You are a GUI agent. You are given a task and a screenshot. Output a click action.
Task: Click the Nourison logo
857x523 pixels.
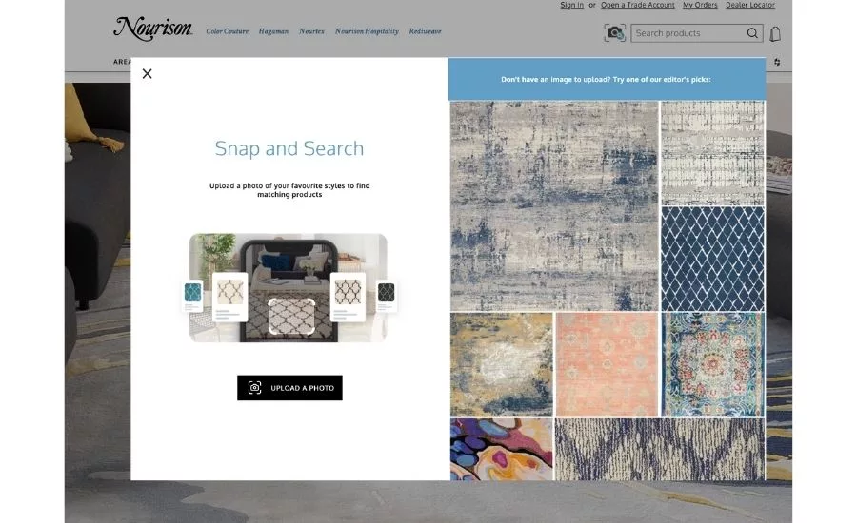153,29
